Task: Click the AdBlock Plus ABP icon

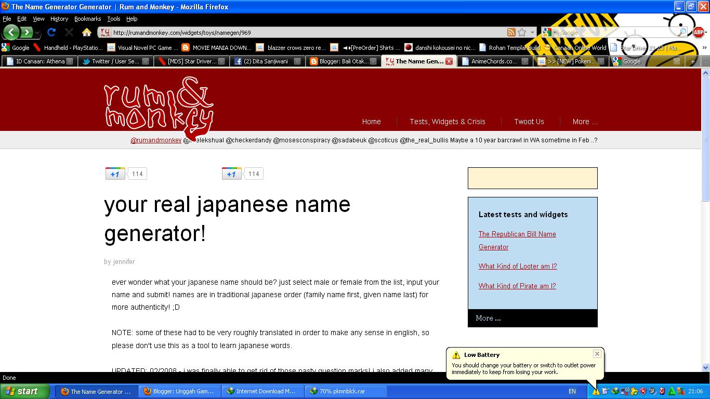Action: click(699, 31)
